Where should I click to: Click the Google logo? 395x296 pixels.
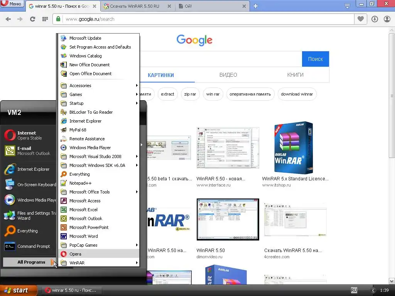click(194, 40)
